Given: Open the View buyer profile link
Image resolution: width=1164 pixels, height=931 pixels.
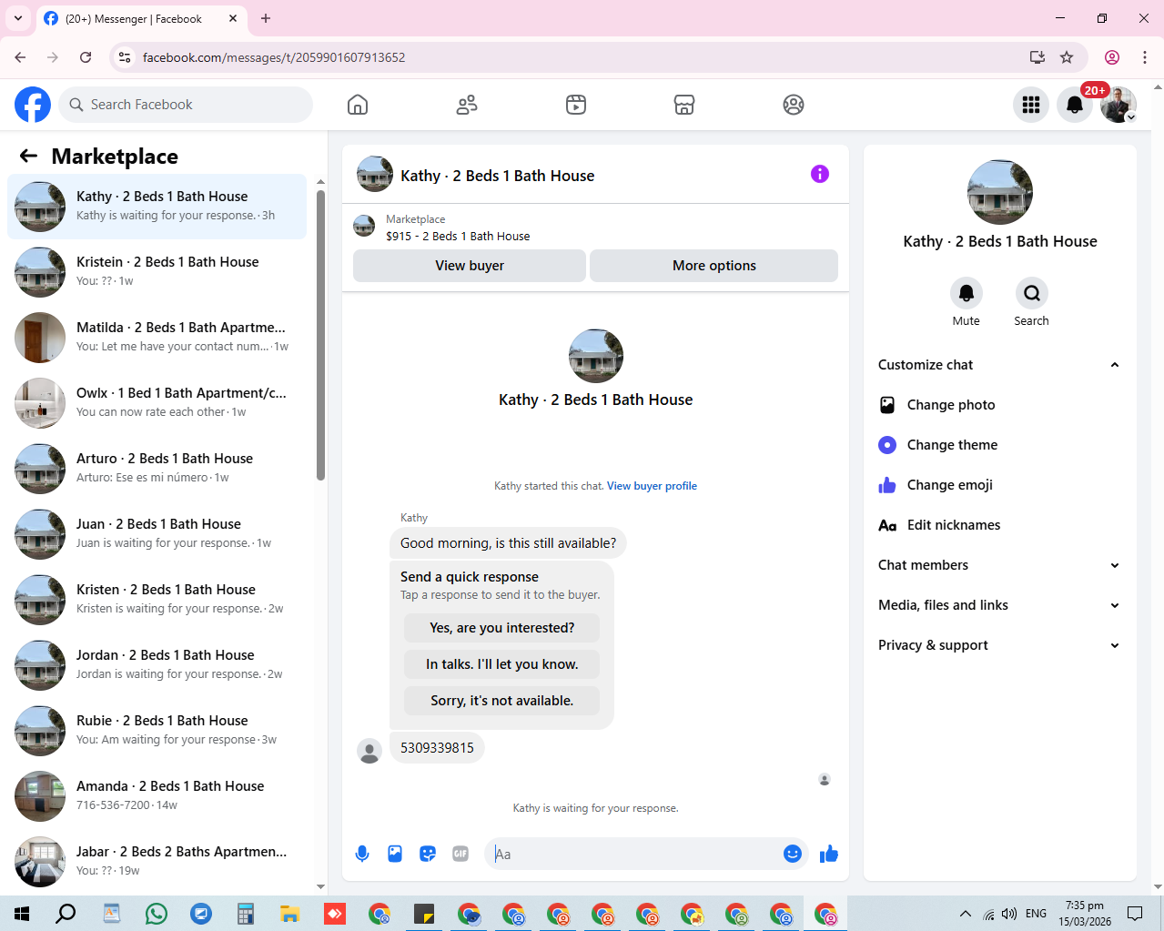Looking at the screenshot, I should point(652,486).
